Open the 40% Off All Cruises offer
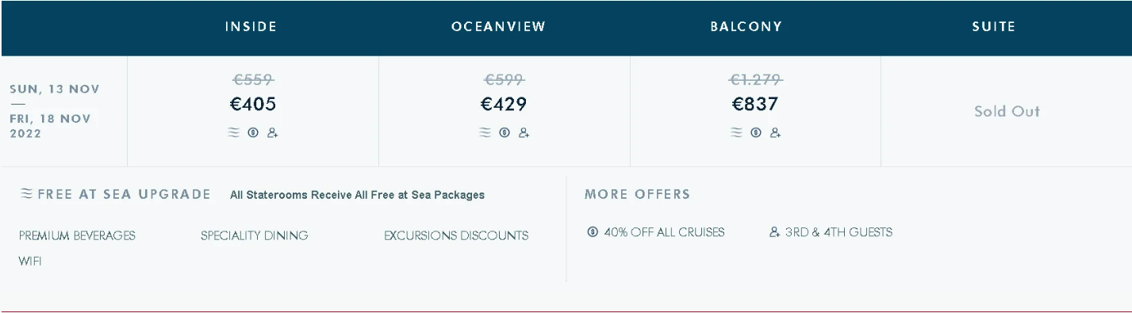Screen dimensions: 1132x313 [x=656, y=232]
